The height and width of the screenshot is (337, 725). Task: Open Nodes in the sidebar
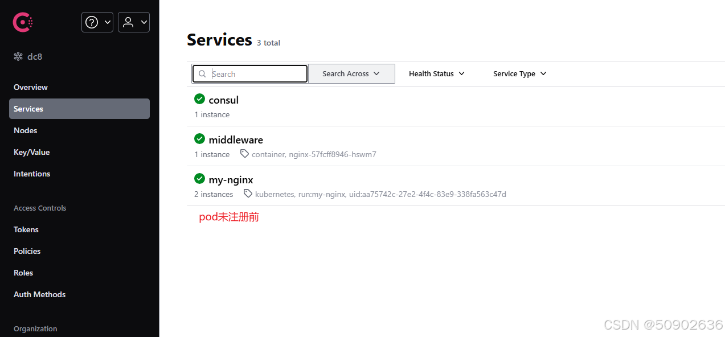coord(79,130)
